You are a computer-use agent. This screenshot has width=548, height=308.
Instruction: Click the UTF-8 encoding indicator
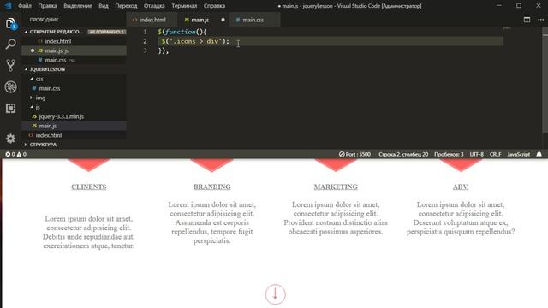click(477, 154)
